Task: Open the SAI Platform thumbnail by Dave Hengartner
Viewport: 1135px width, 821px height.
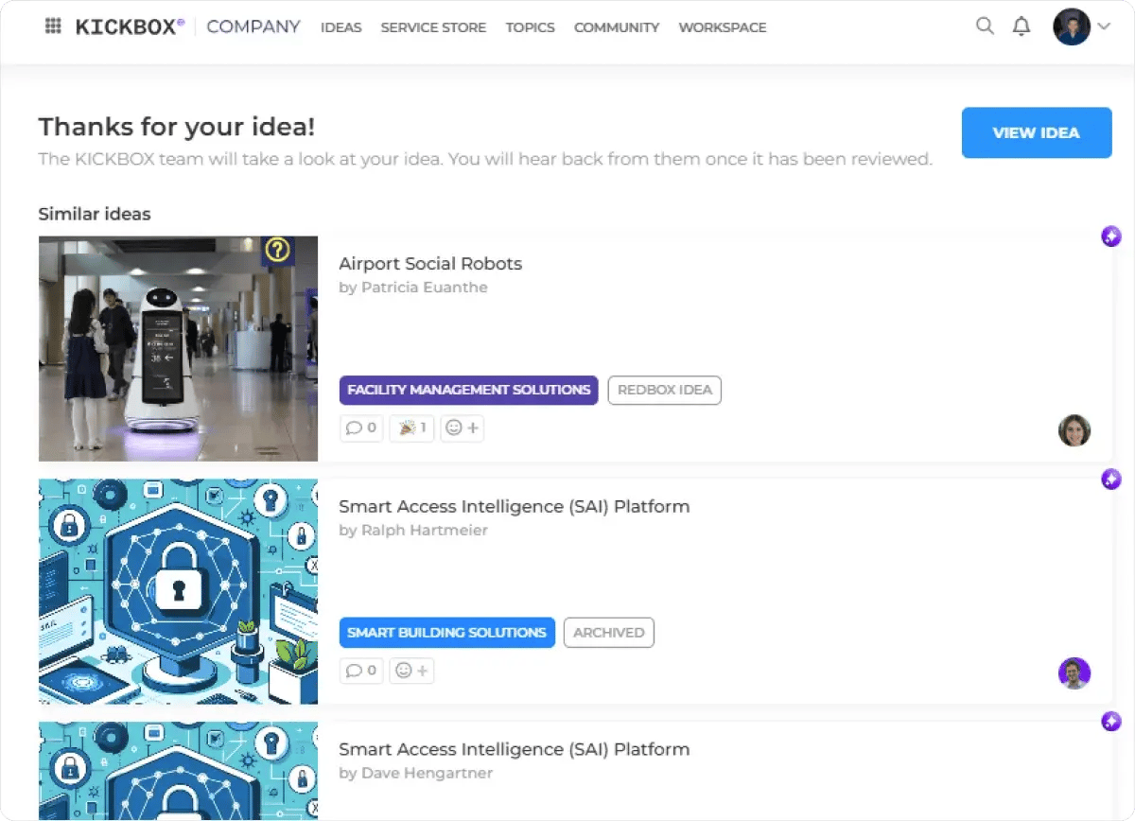Action: (x=178, y=771)
